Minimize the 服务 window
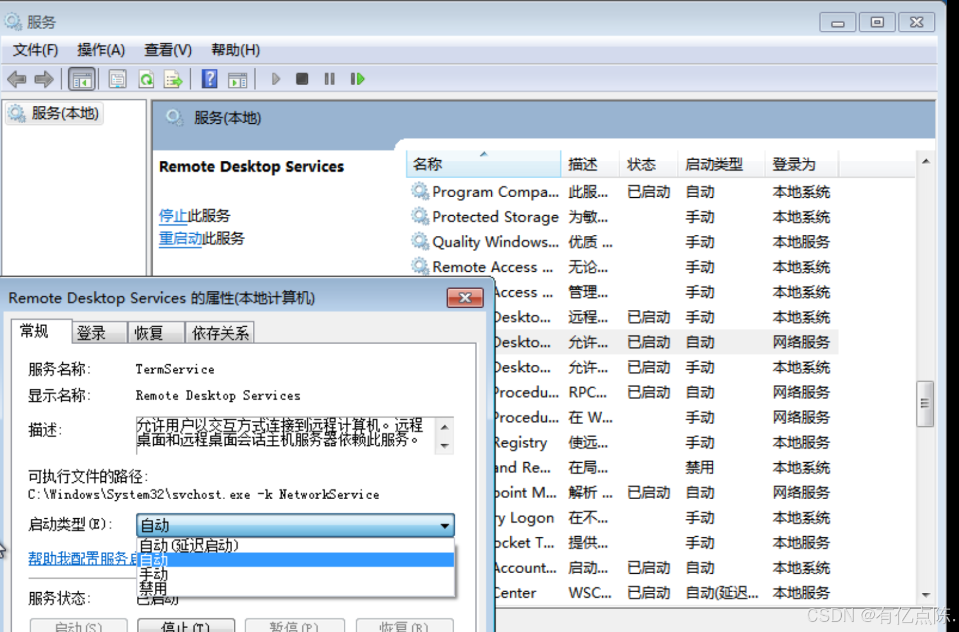This screenshot has width=959, height=632. (838, 22)
